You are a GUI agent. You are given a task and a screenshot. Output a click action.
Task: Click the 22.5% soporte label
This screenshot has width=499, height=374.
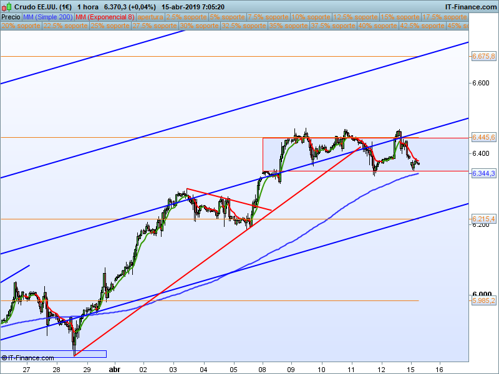tap(65, 26)
